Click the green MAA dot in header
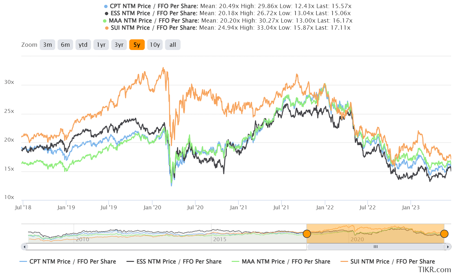Image resolution: width=456 pixels, height=278 pixels. pos(105,21)
